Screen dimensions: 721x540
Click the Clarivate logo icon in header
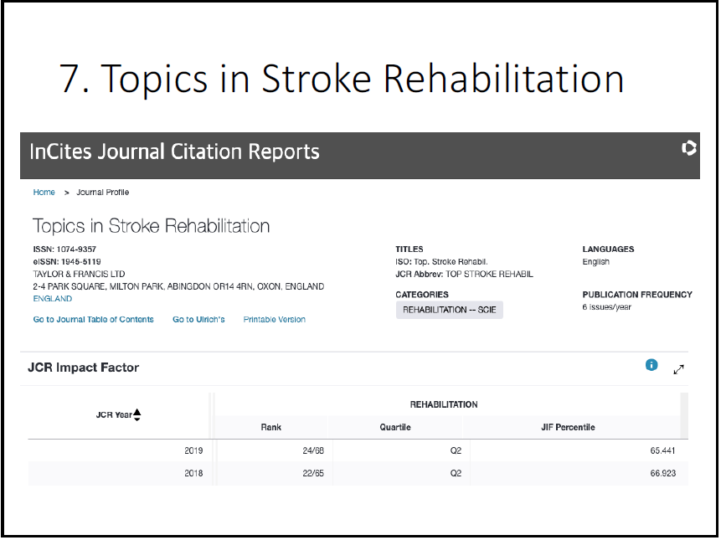(x=688, y=148)
